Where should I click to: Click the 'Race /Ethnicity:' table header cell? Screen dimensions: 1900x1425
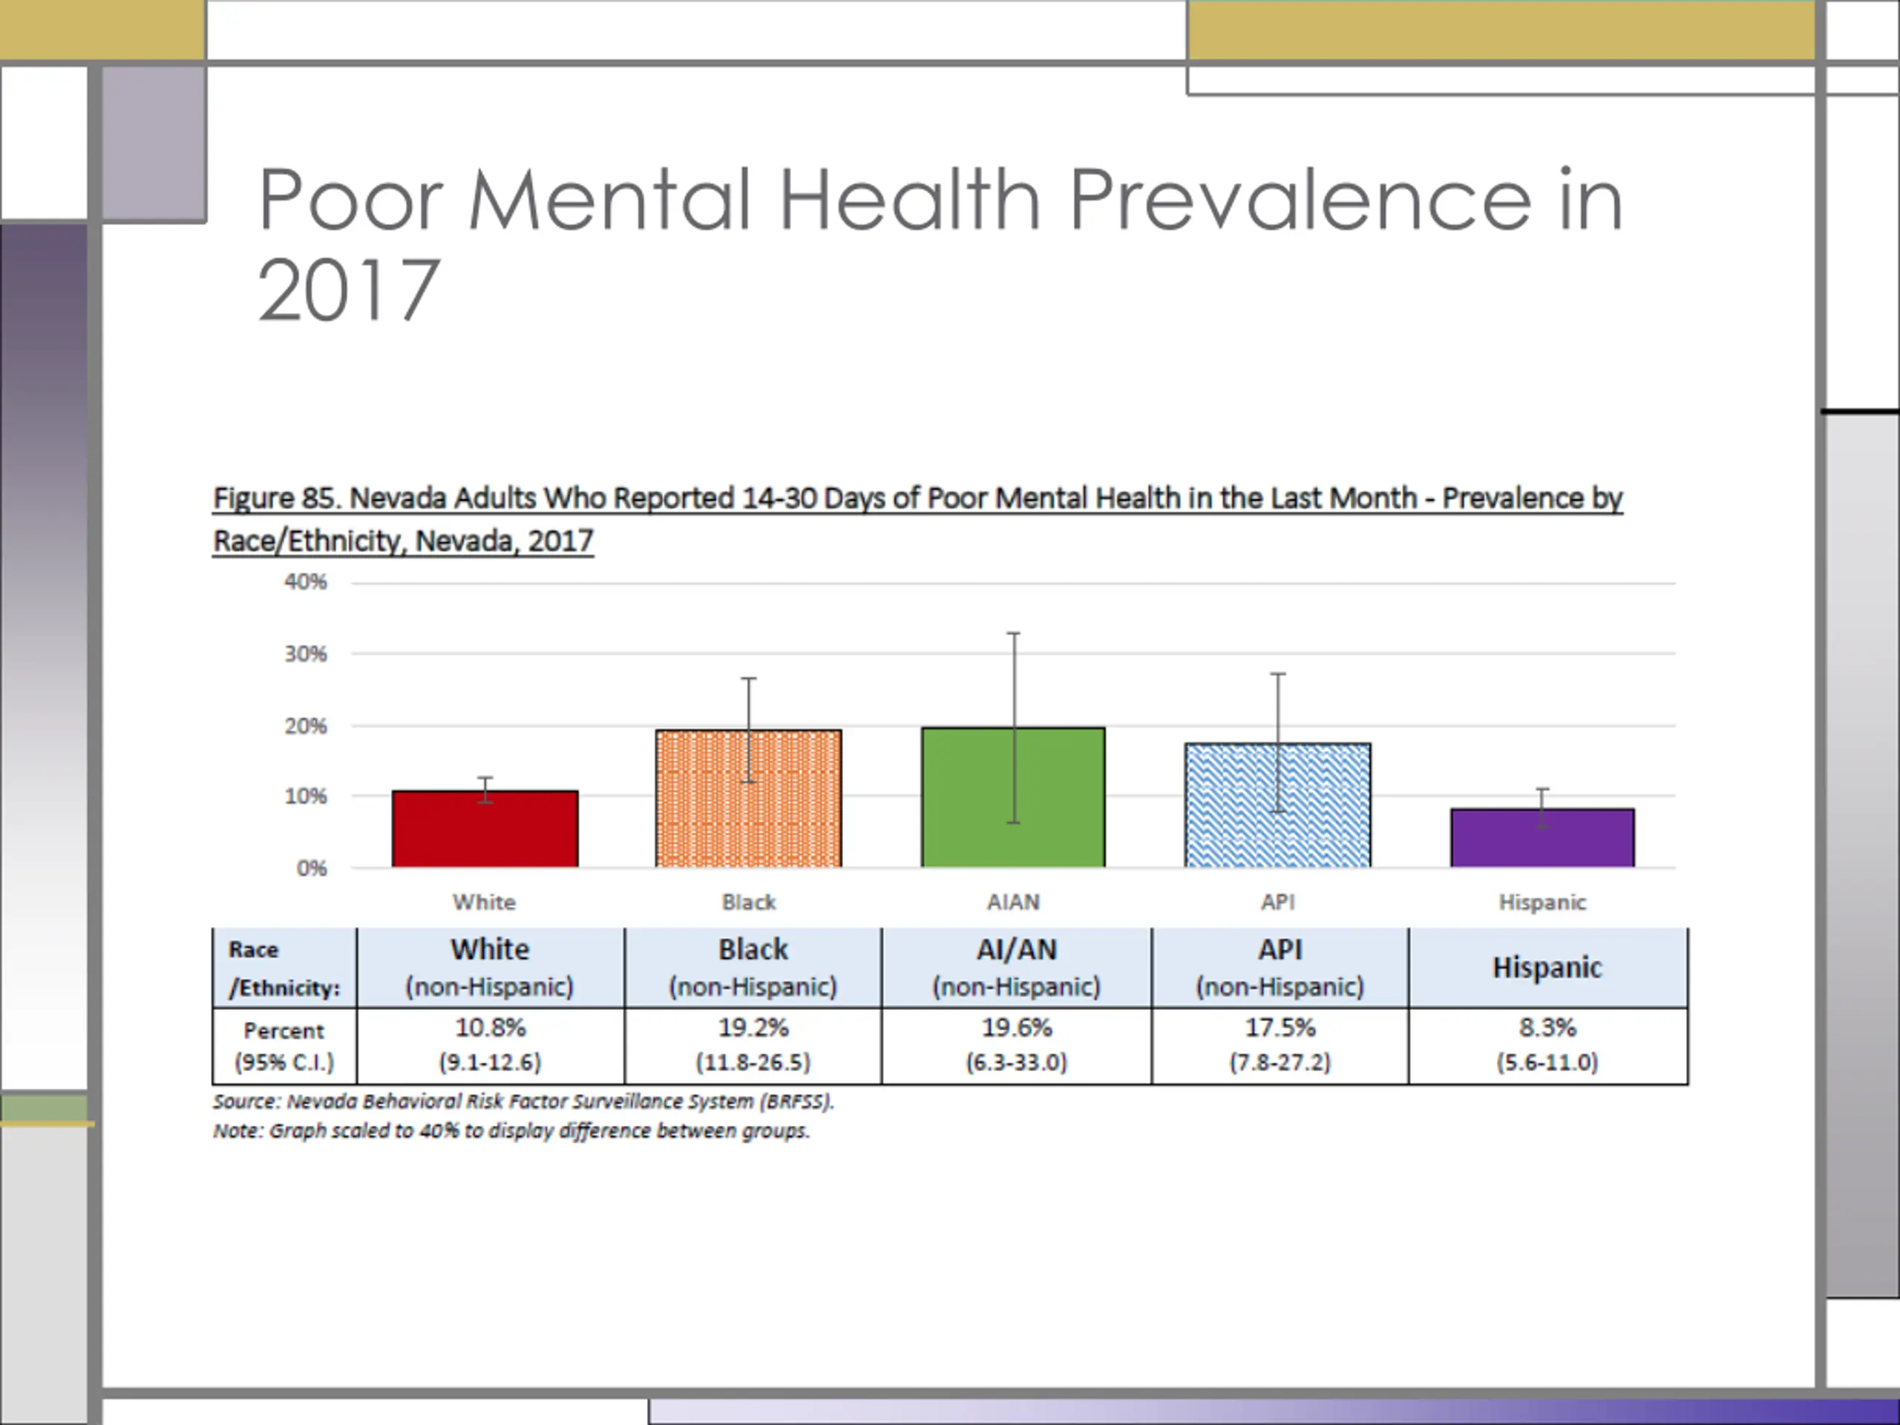284,968
